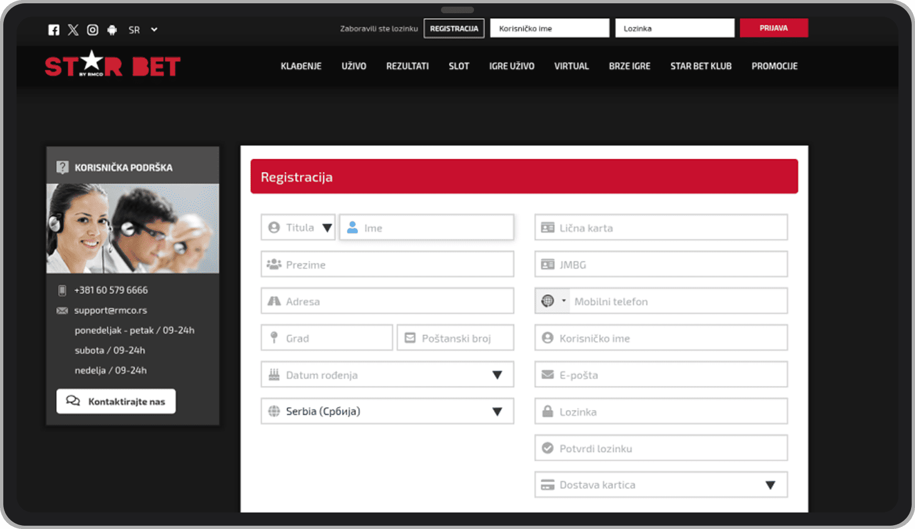The height and width of the screenshot is (529, 915).
Task: Expand the Titula dropdown
Action: click(x=298, y=228)
